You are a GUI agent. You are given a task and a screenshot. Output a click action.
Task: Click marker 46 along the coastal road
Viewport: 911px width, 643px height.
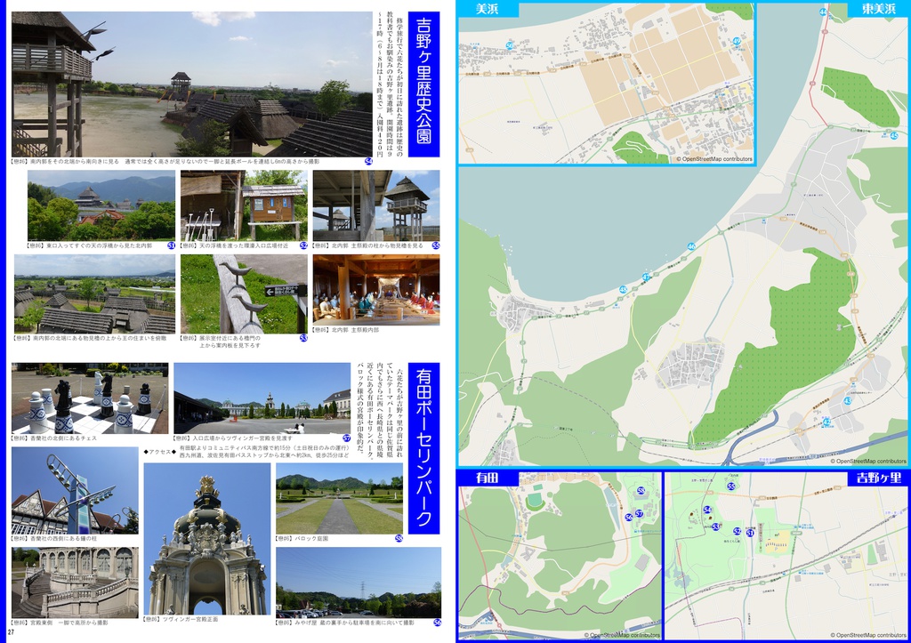point(691,246)
